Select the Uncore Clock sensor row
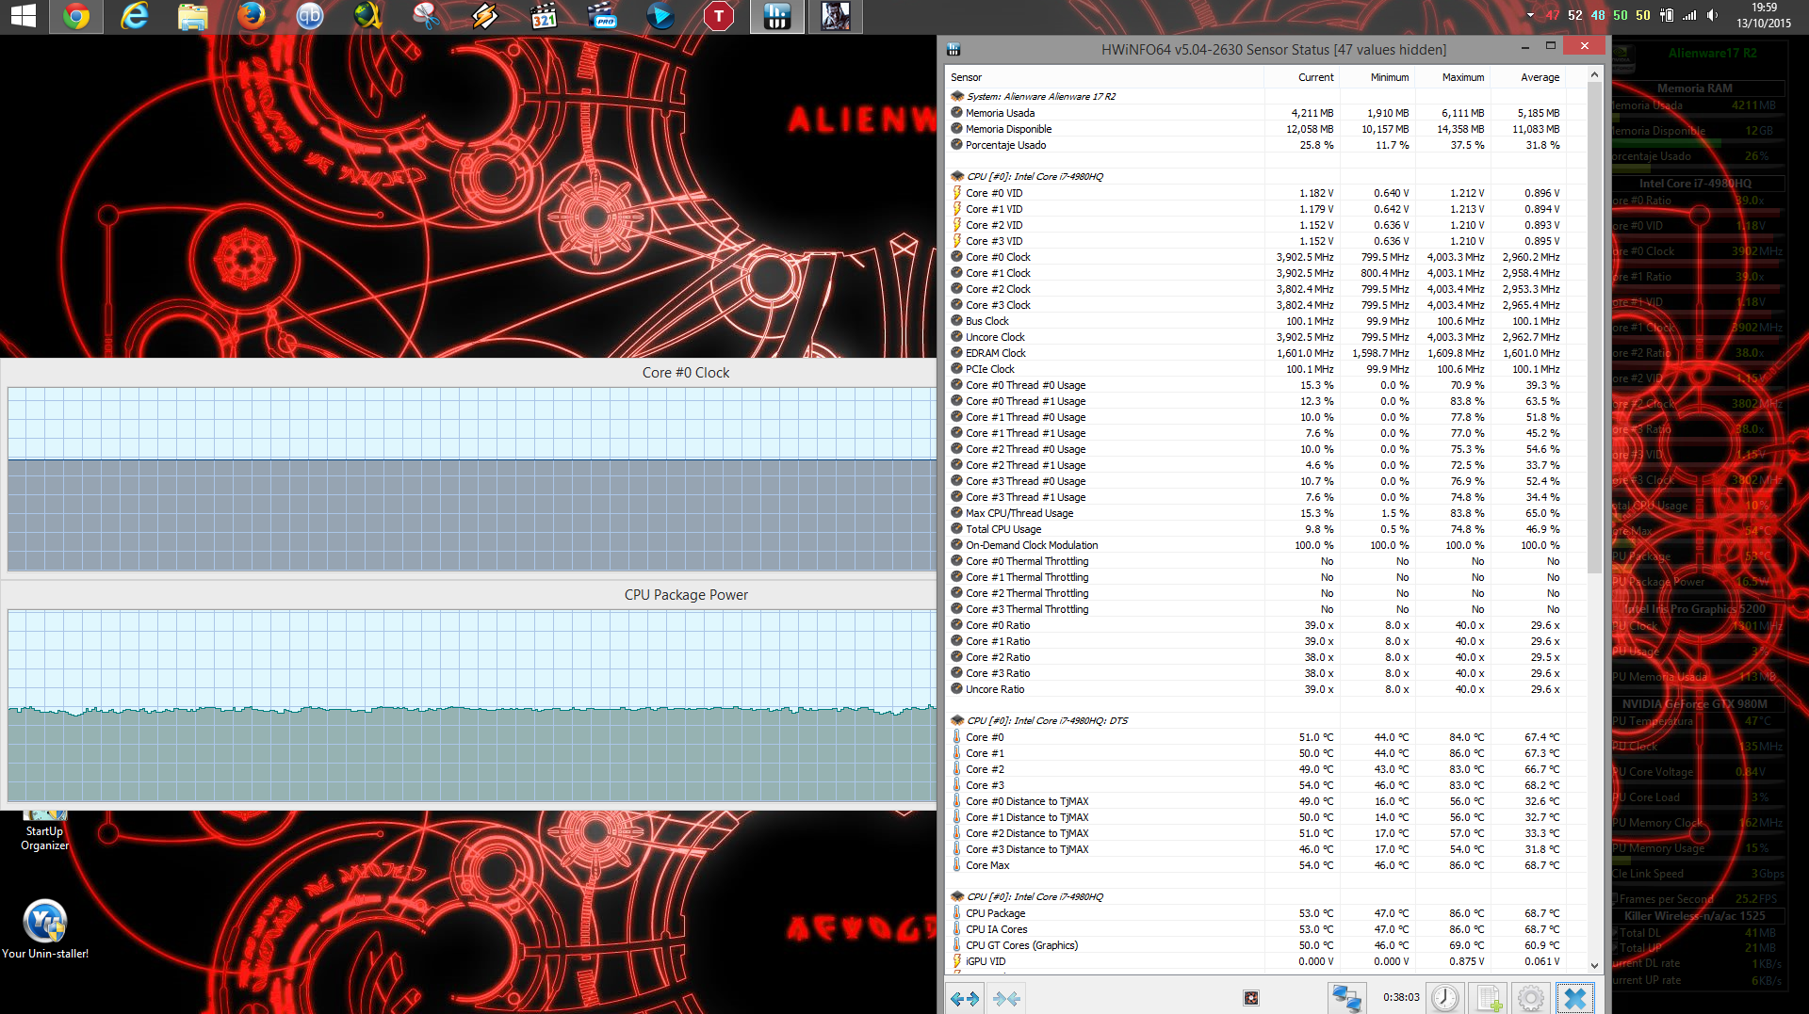The image size is (1809, 1014). (x=1256, y=337)
